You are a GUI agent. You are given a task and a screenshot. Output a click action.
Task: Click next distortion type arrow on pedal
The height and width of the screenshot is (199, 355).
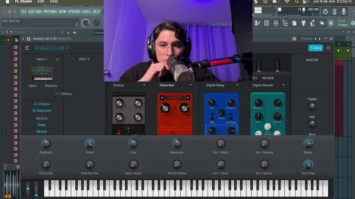pyautogui.click(x=188, y=98)
